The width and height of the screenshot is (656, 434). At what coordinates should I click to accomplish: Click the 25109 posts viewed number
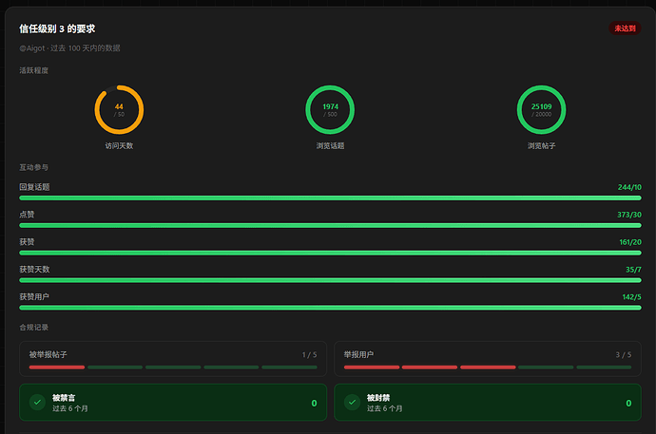click(541, 107)
